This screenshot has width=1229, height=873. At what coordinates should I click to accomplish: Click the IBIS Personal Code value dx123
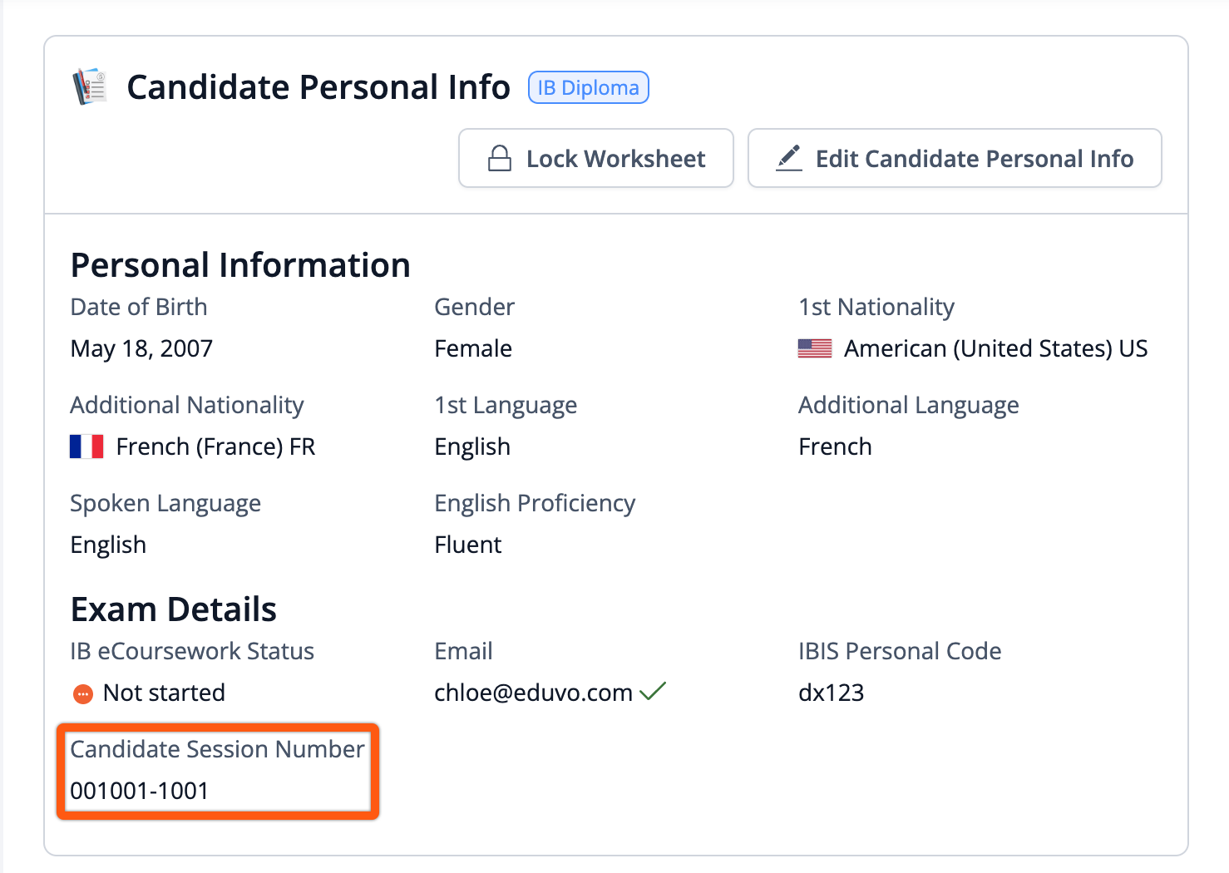[831, 693]
